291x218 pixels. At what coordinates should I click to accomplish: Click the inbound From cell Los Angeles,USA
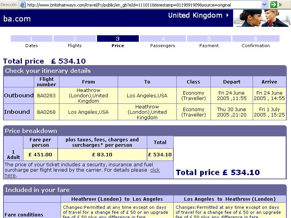tap(88, 112)
